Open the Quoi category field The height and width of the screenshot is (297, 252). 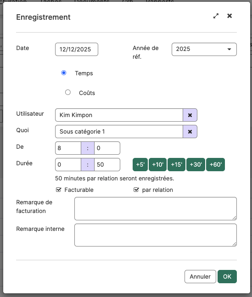click(119, 131)
